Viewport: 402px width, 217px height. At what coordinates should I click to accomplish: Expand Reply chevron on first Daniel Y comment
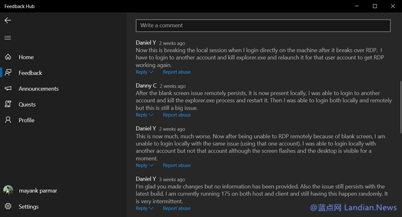[x=151, y=72]
